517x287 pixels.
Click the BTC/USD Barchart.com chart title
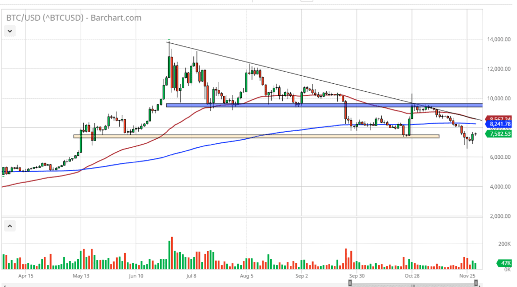(74, 18)
